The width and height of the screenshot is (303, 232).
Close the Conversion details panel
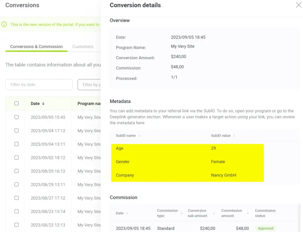[299, 5]
